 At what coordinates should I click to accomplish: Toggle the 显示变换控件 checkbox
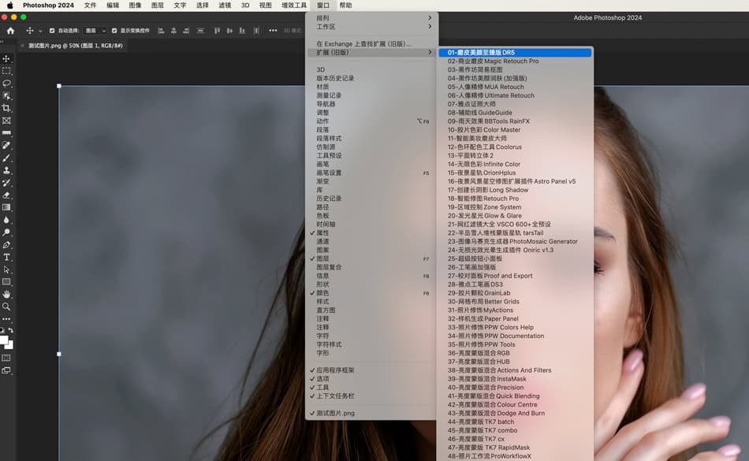114,31
